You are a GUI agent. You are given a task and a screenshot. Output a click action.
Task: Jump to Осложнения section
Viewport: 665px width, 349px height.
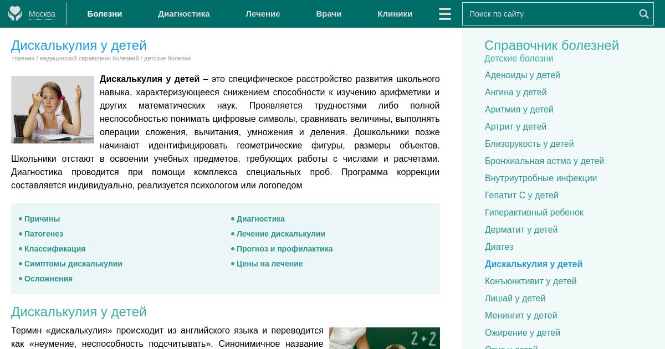pyautogui.click(x=48, y=279)
